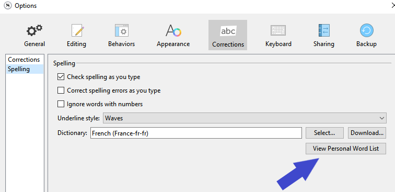
Task: Choose the Spelling item in sidebar list
Action: (x=25, y=69)
